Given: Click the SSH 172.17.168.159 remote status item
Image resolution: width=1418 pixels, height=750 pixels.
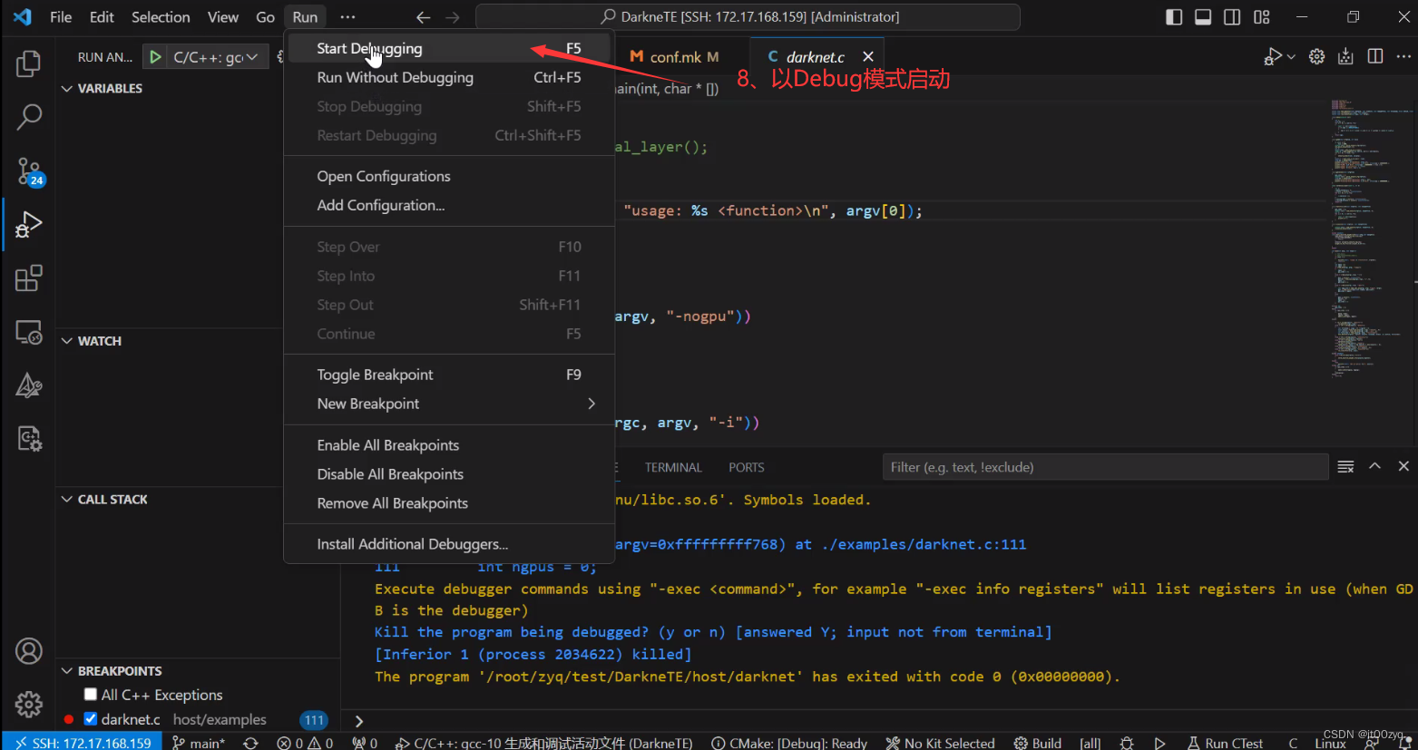Looking at the screenshot, I should (x=83, y=743).
